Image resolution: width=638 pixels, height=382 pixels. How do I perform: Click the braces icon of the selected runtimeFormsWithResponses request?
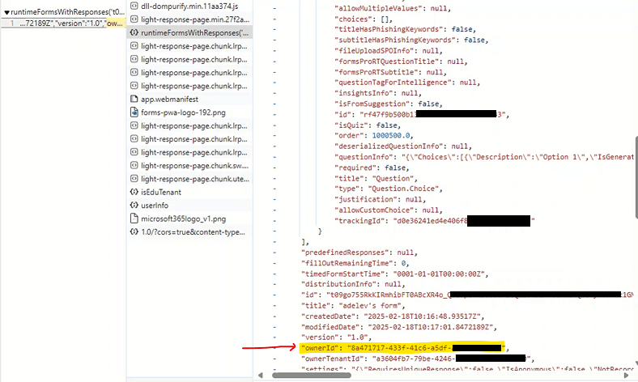pos(134,32)
